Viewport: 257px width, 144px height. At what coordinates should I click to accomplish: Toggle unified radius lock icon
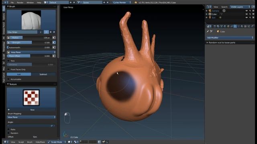tap(8, 38)
